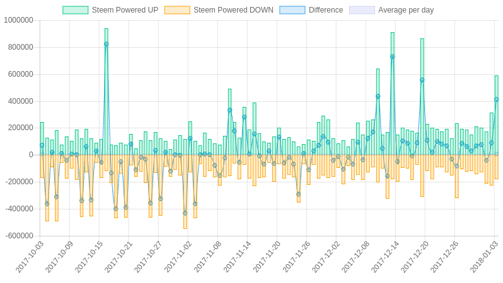This screenshot has height=283, width=503.
Task: Click the x-axis label 2017-11-14
Action: coord(237,257)
